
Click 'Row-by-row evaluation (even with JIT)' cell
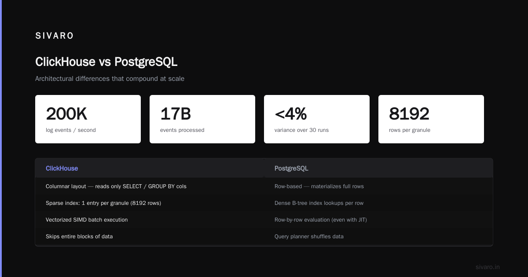[321, 220]
